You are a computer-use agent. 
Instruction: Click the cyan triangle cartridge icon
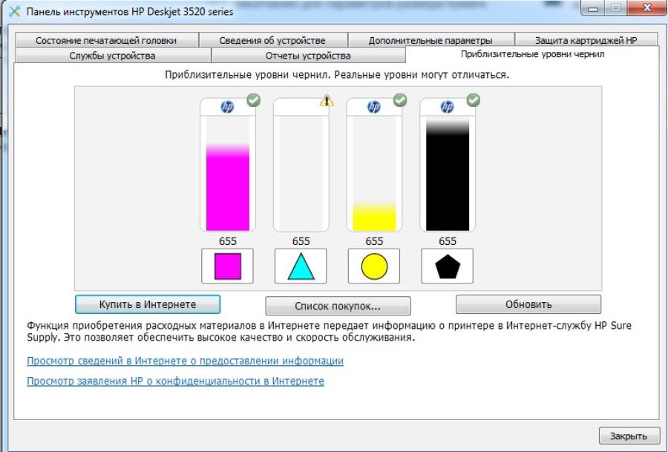coord(301,266)
